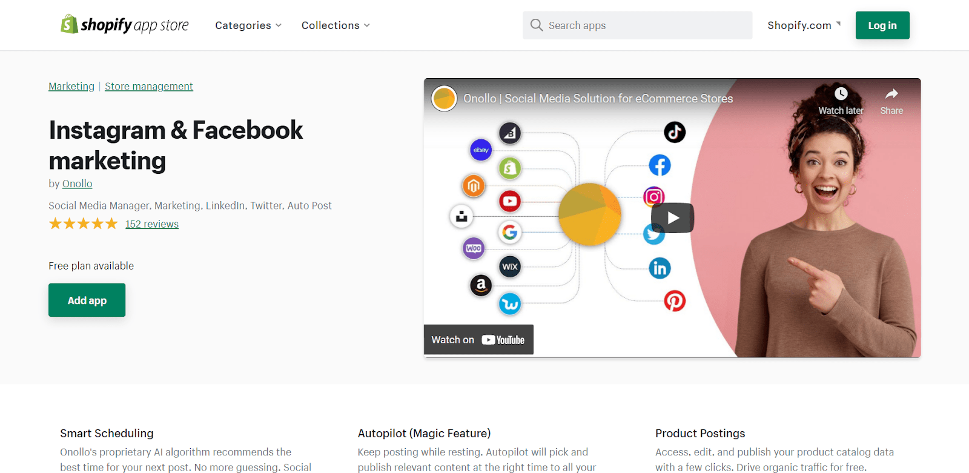Image resolution: width=969 pixels, height=473 pixels.
Task: Click the Log in button
Action: [x=882, y=25]
